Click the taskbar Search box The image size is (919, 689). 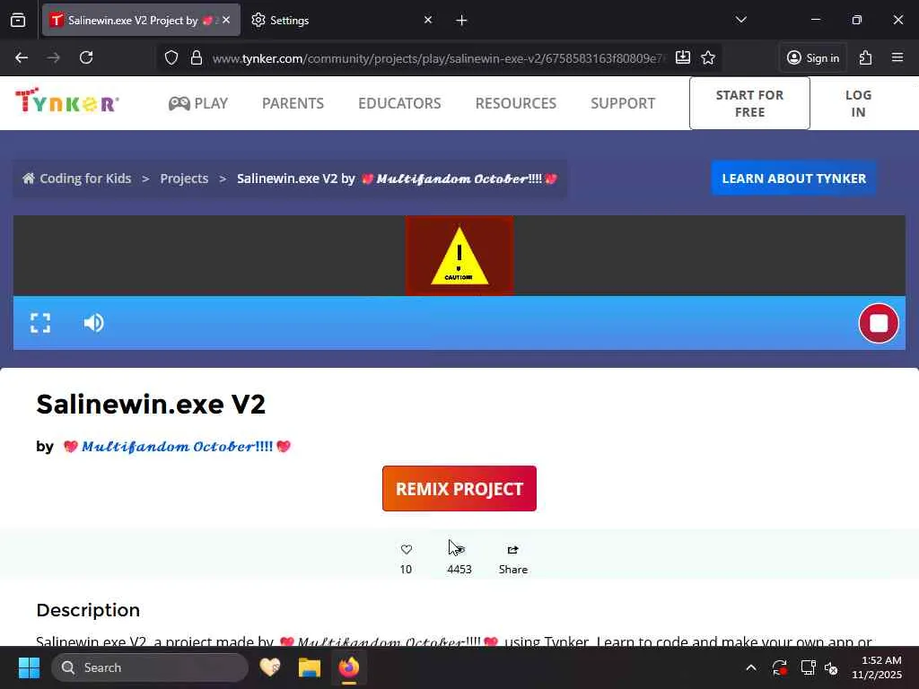pyautogui.click(x=150, y=667)
